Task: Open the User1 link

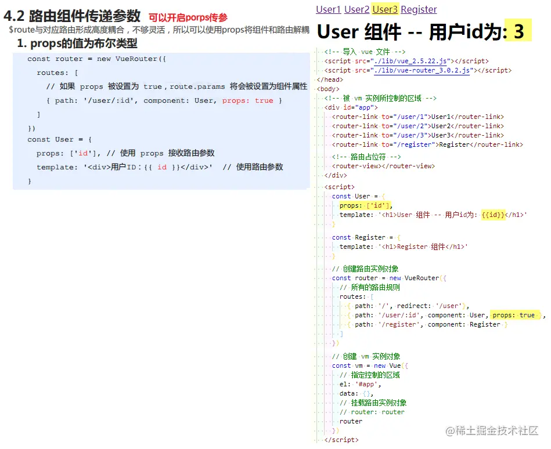Action: pos(328,9)
